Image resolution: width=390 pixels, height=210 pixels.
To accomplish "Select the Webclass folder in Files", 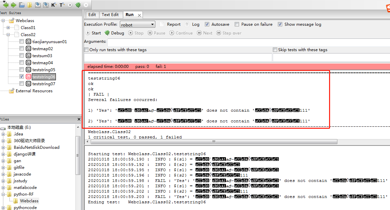I will pos(29,201).
